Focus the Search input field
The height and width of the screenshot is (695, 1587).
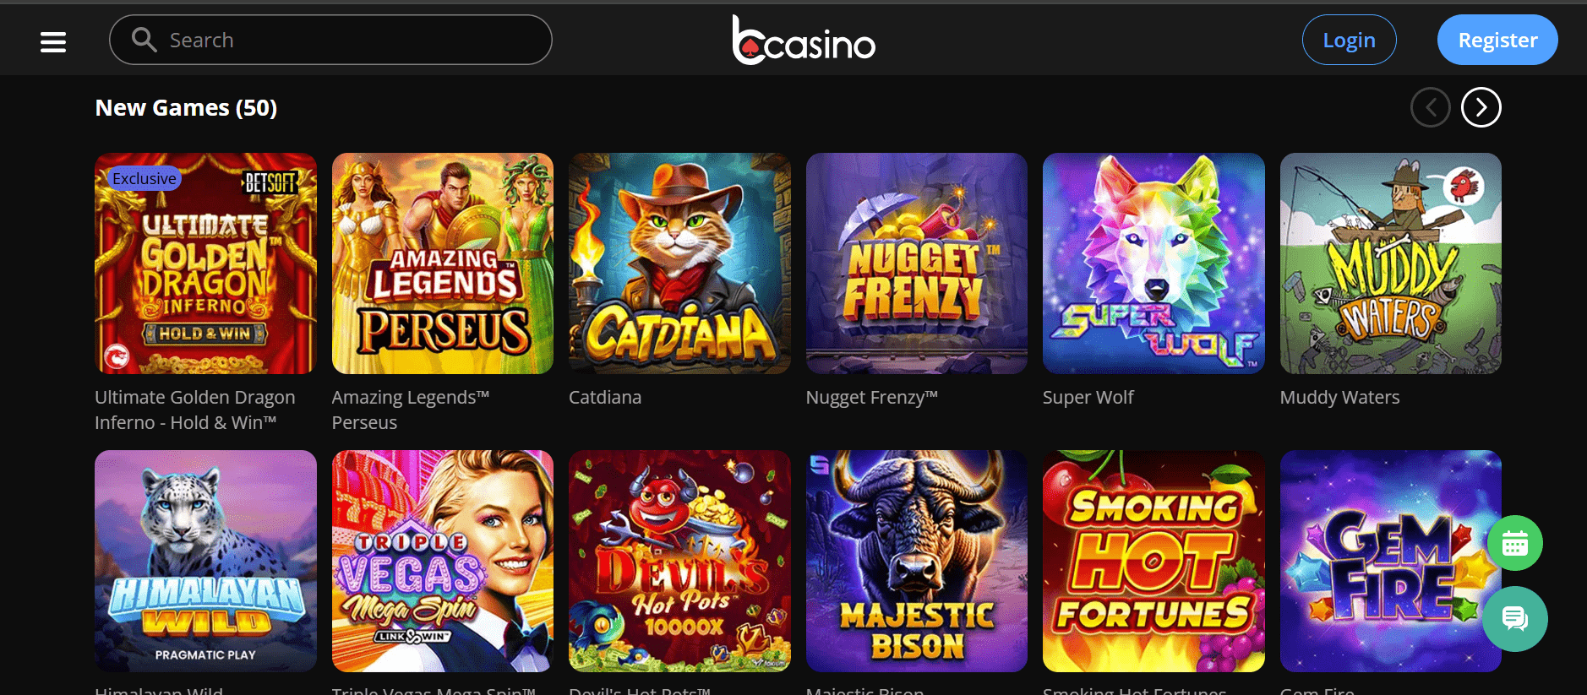pos(330,40)
